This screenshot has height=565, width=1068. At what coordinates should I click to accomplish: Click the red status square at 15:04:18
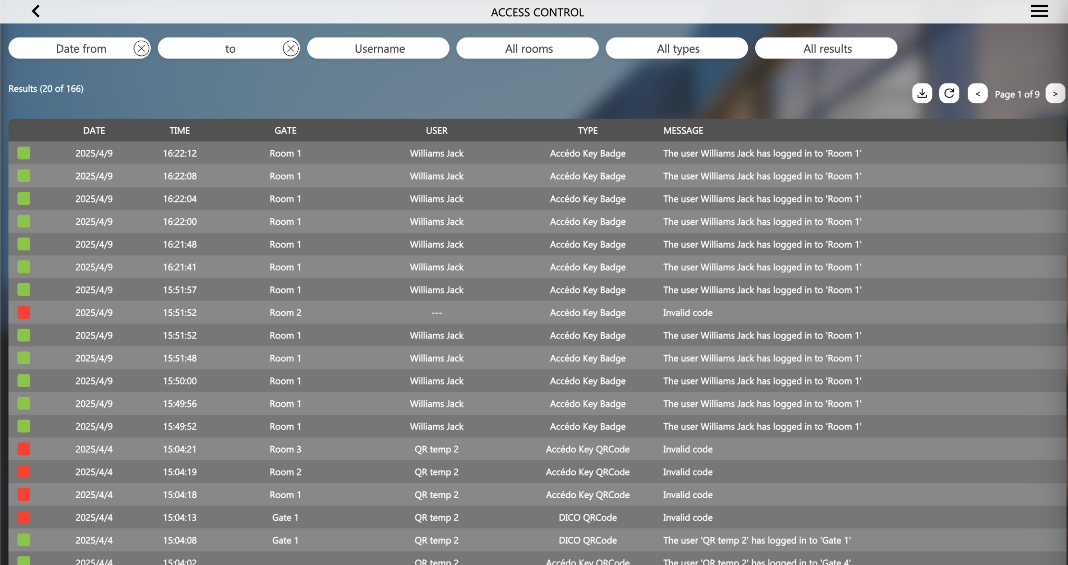(23, 495)
